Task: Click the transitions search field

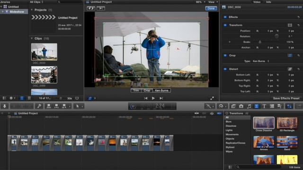Action: coord(259,167)
